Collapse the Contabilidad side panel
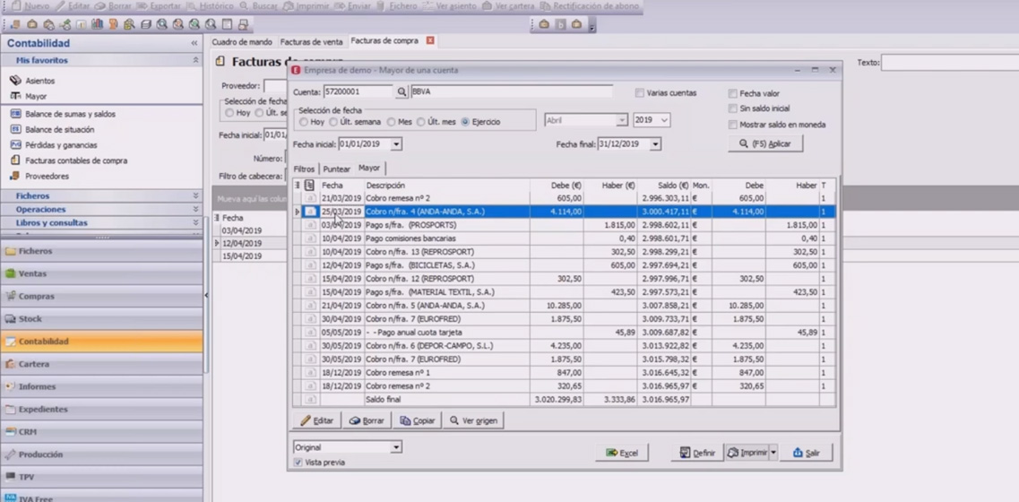Screen dimensions: 1019x502 tap(194, 43)
